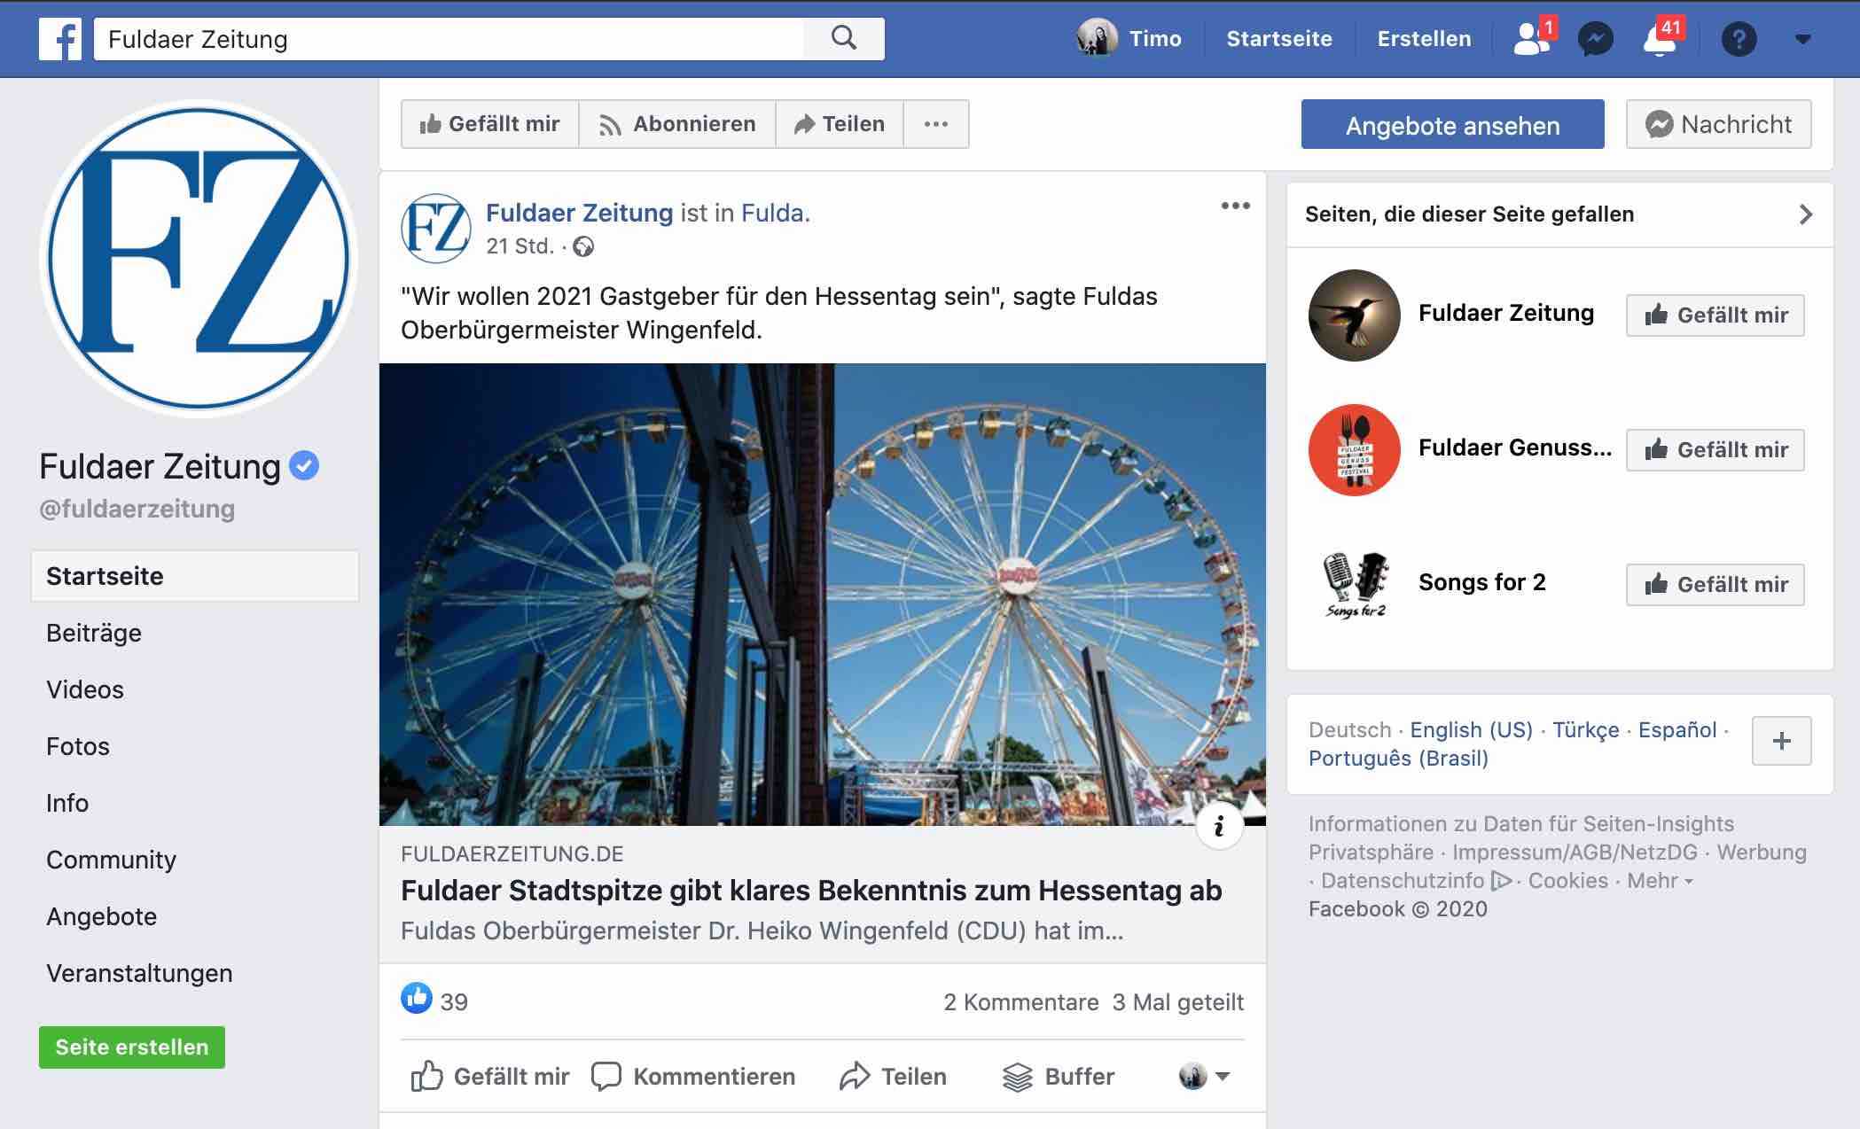This screenshot has height=1129, width=1860.
Task: Open the Mehr footer dropdown
Action: pyautogui.click(x=1660, y=881)
